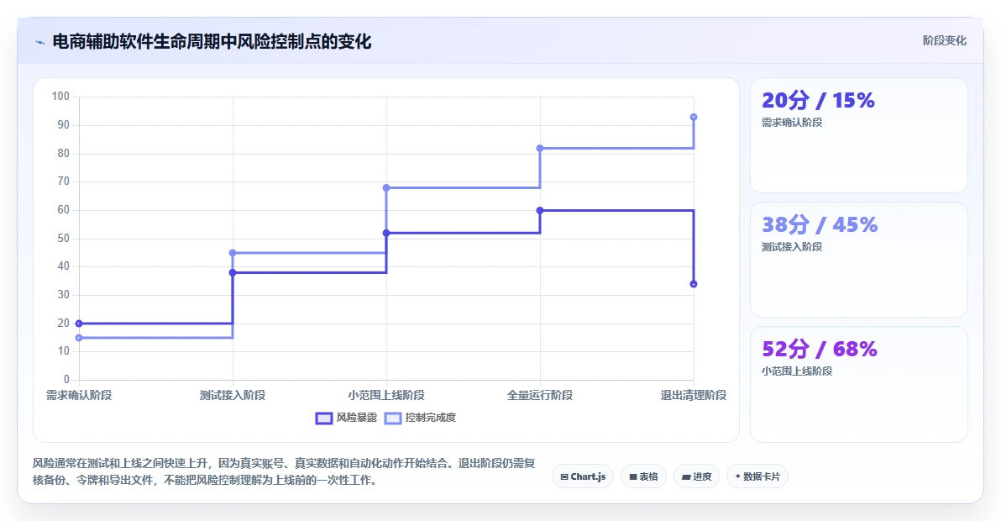The height and width of the screenshot is (521, 1001).
Task: Click the 52分 / 68% stat value
Action: click(820, 350)
